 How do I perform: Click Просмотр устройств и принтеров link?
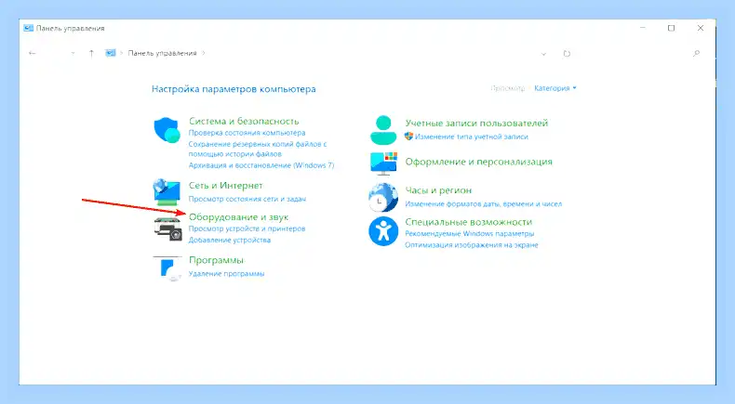coord(247,228)
